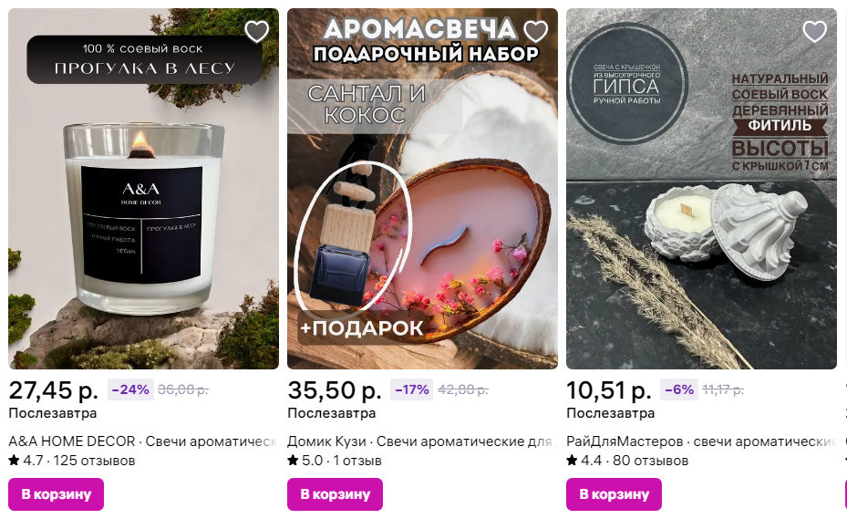Click the -6% discount badge
847x519 pixels.
pyautogui.click(x=679, y=389)
